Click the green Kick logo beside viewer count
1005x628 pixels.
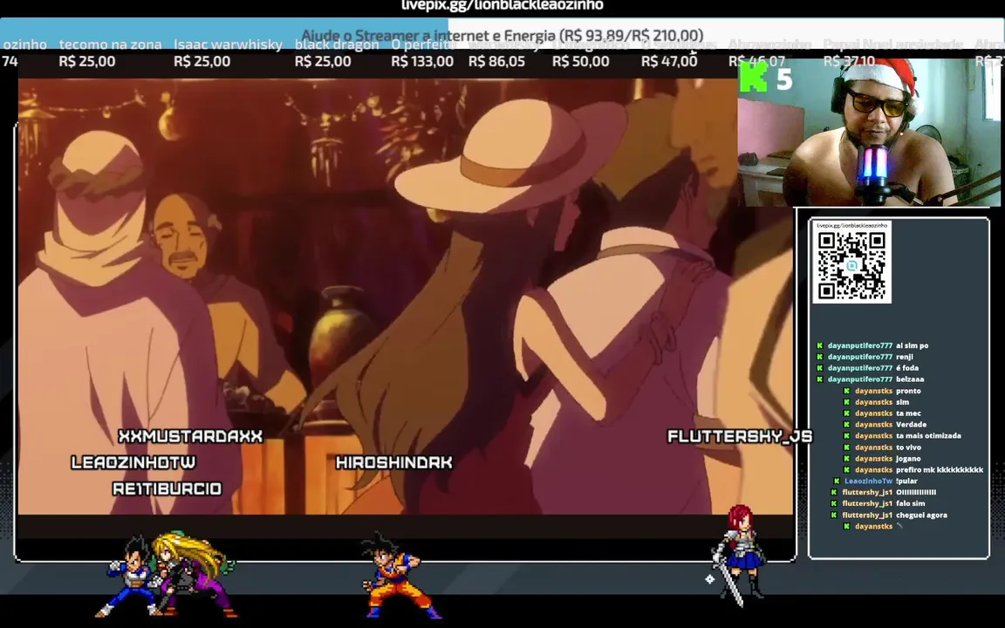coord(753,78)
